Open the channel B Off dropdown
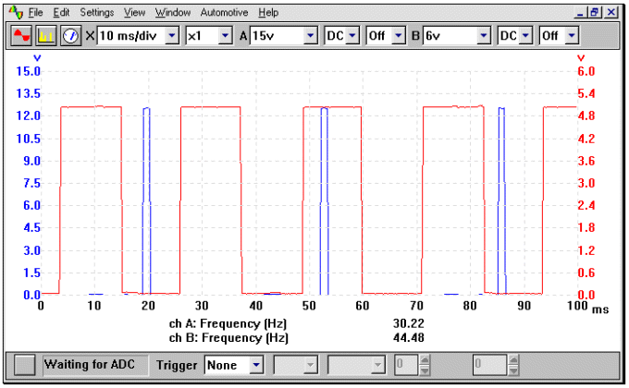 [571, 36]
